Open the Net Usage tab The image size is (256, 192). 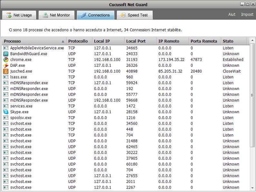click(19, 15)
